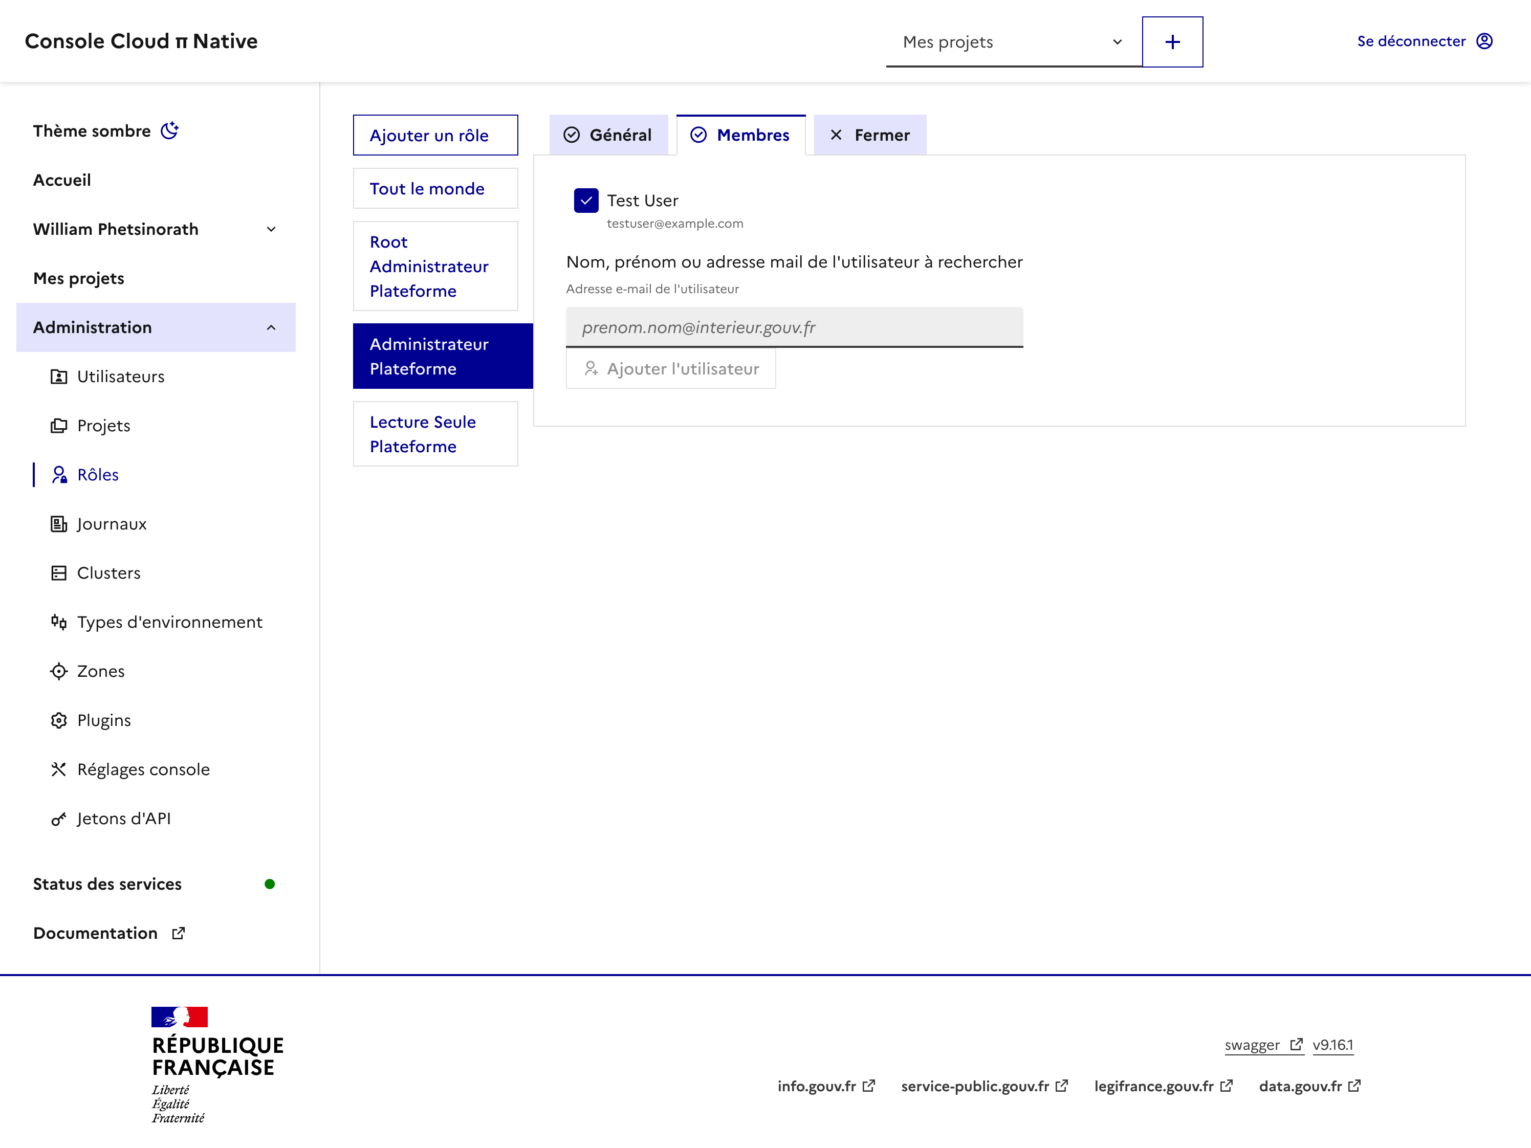Image resolution: width=1531 pixels, height=1148 pixels.
Task: Open the Journaux logs icon
Action: 59,524
